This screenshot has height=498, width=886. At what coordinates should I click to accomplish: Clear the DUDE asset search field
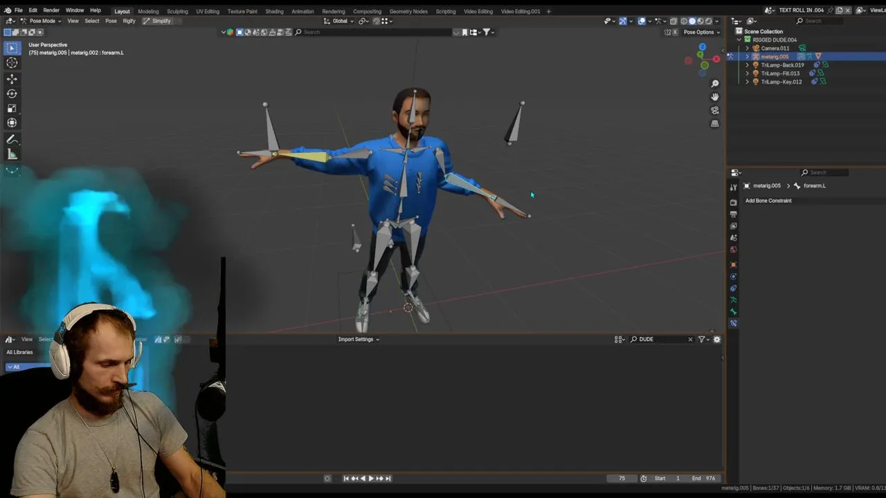point(690,339)
